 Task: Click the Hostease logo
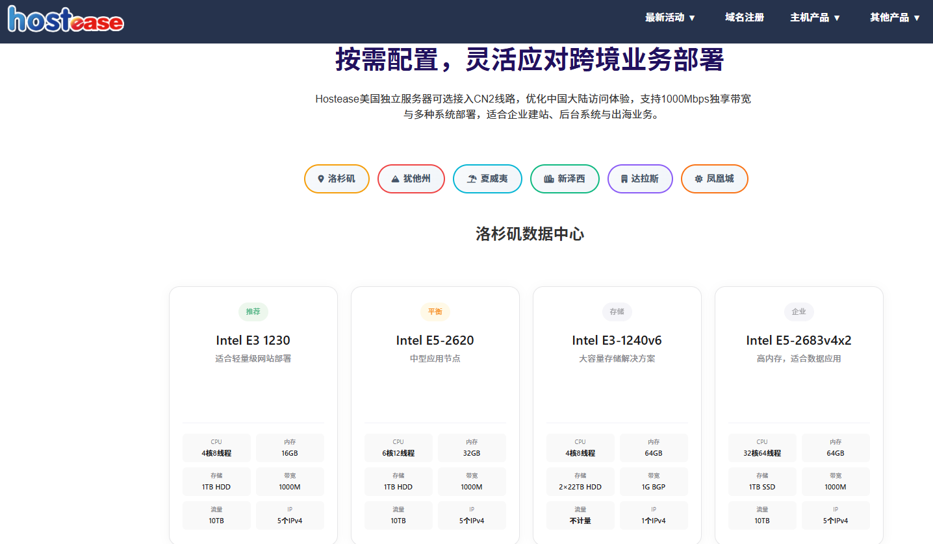66,19
